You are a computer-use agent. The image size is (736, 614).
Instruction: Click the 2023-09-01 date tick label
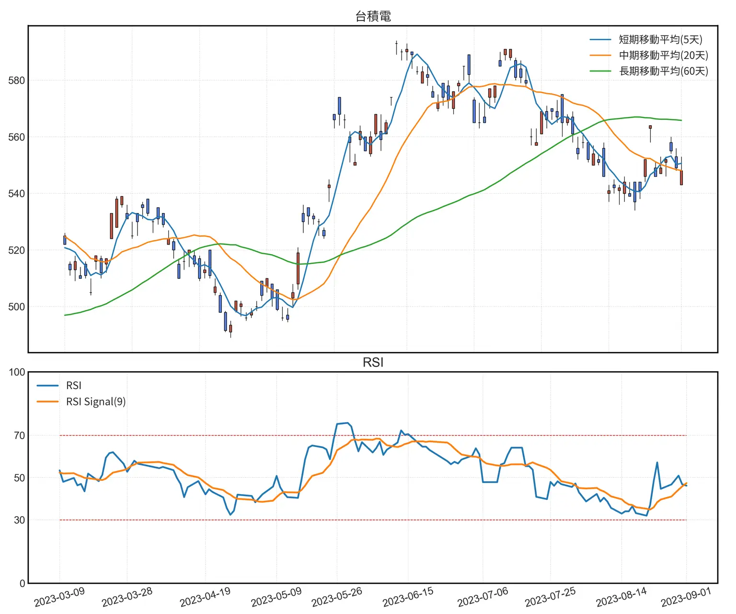(686, 597)
